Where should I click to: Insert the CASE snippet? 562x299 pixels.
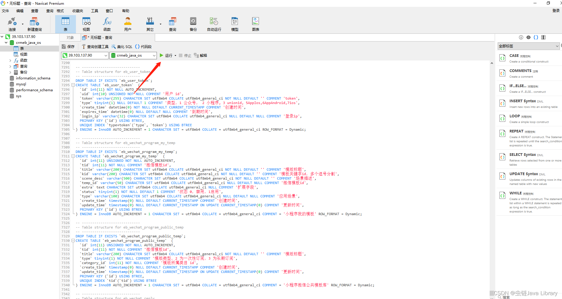click(x=529, y=58)
